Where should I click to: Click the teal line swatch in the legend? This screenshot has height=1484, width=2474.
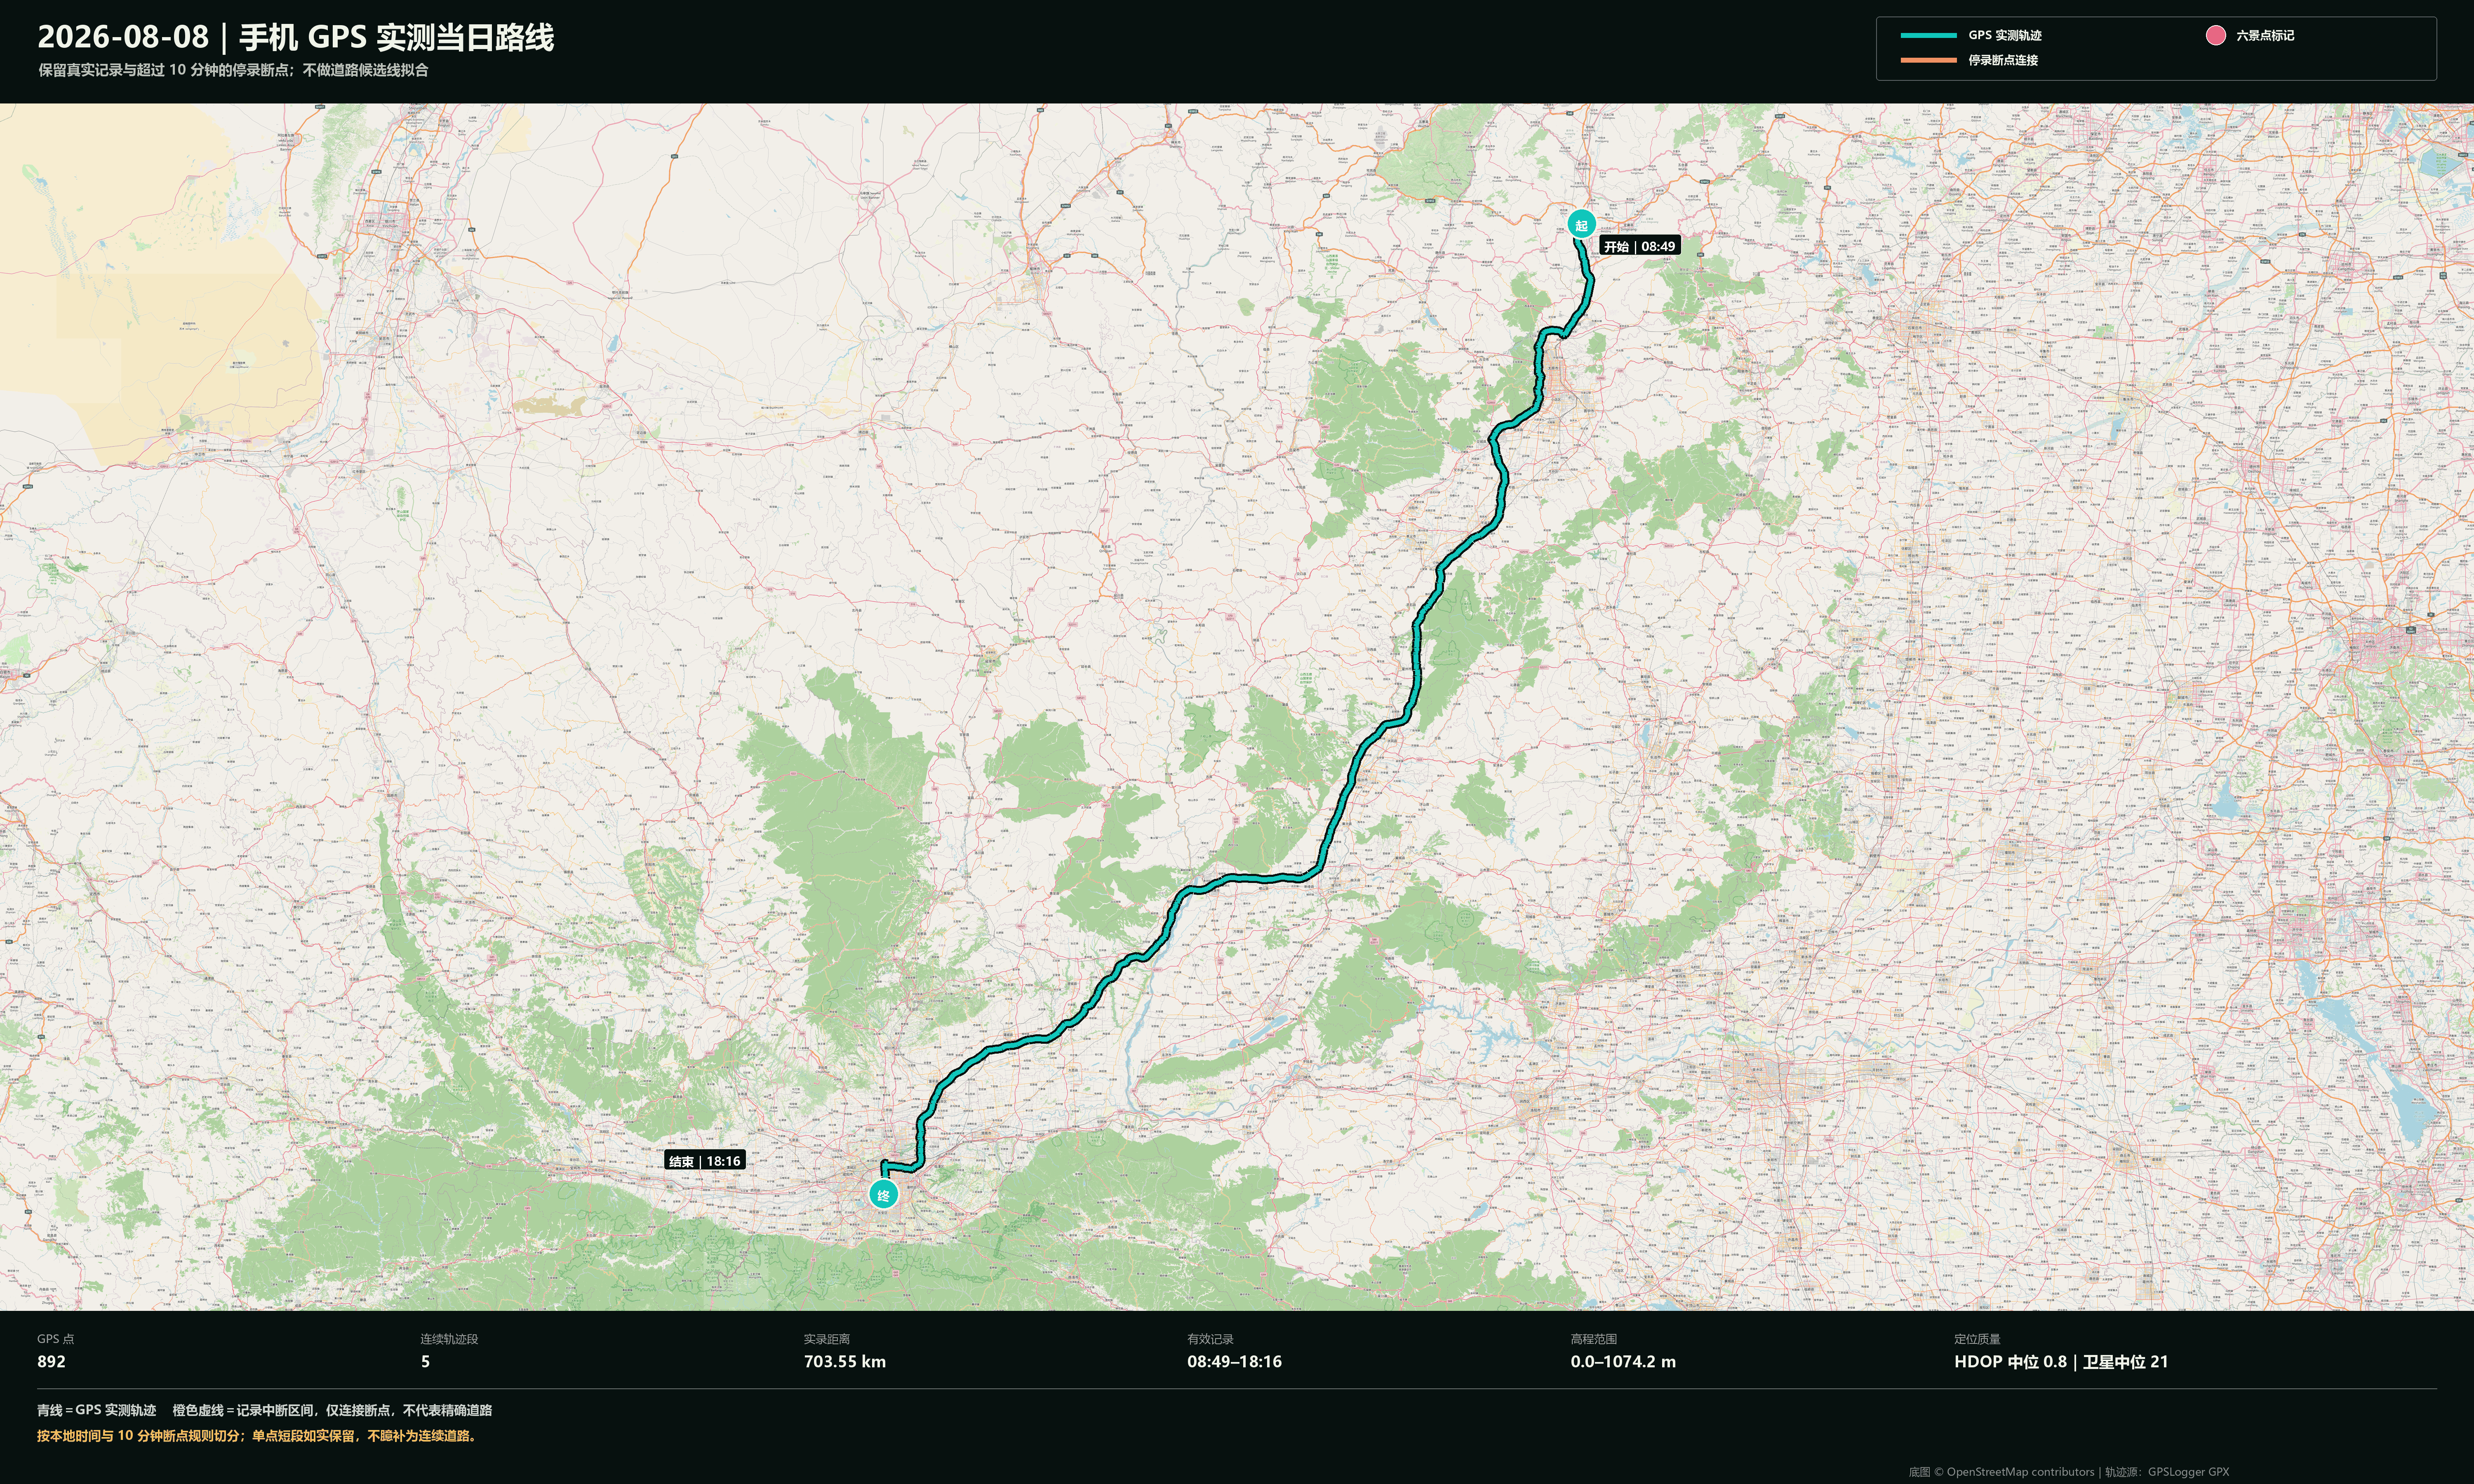coord(1928,36)
